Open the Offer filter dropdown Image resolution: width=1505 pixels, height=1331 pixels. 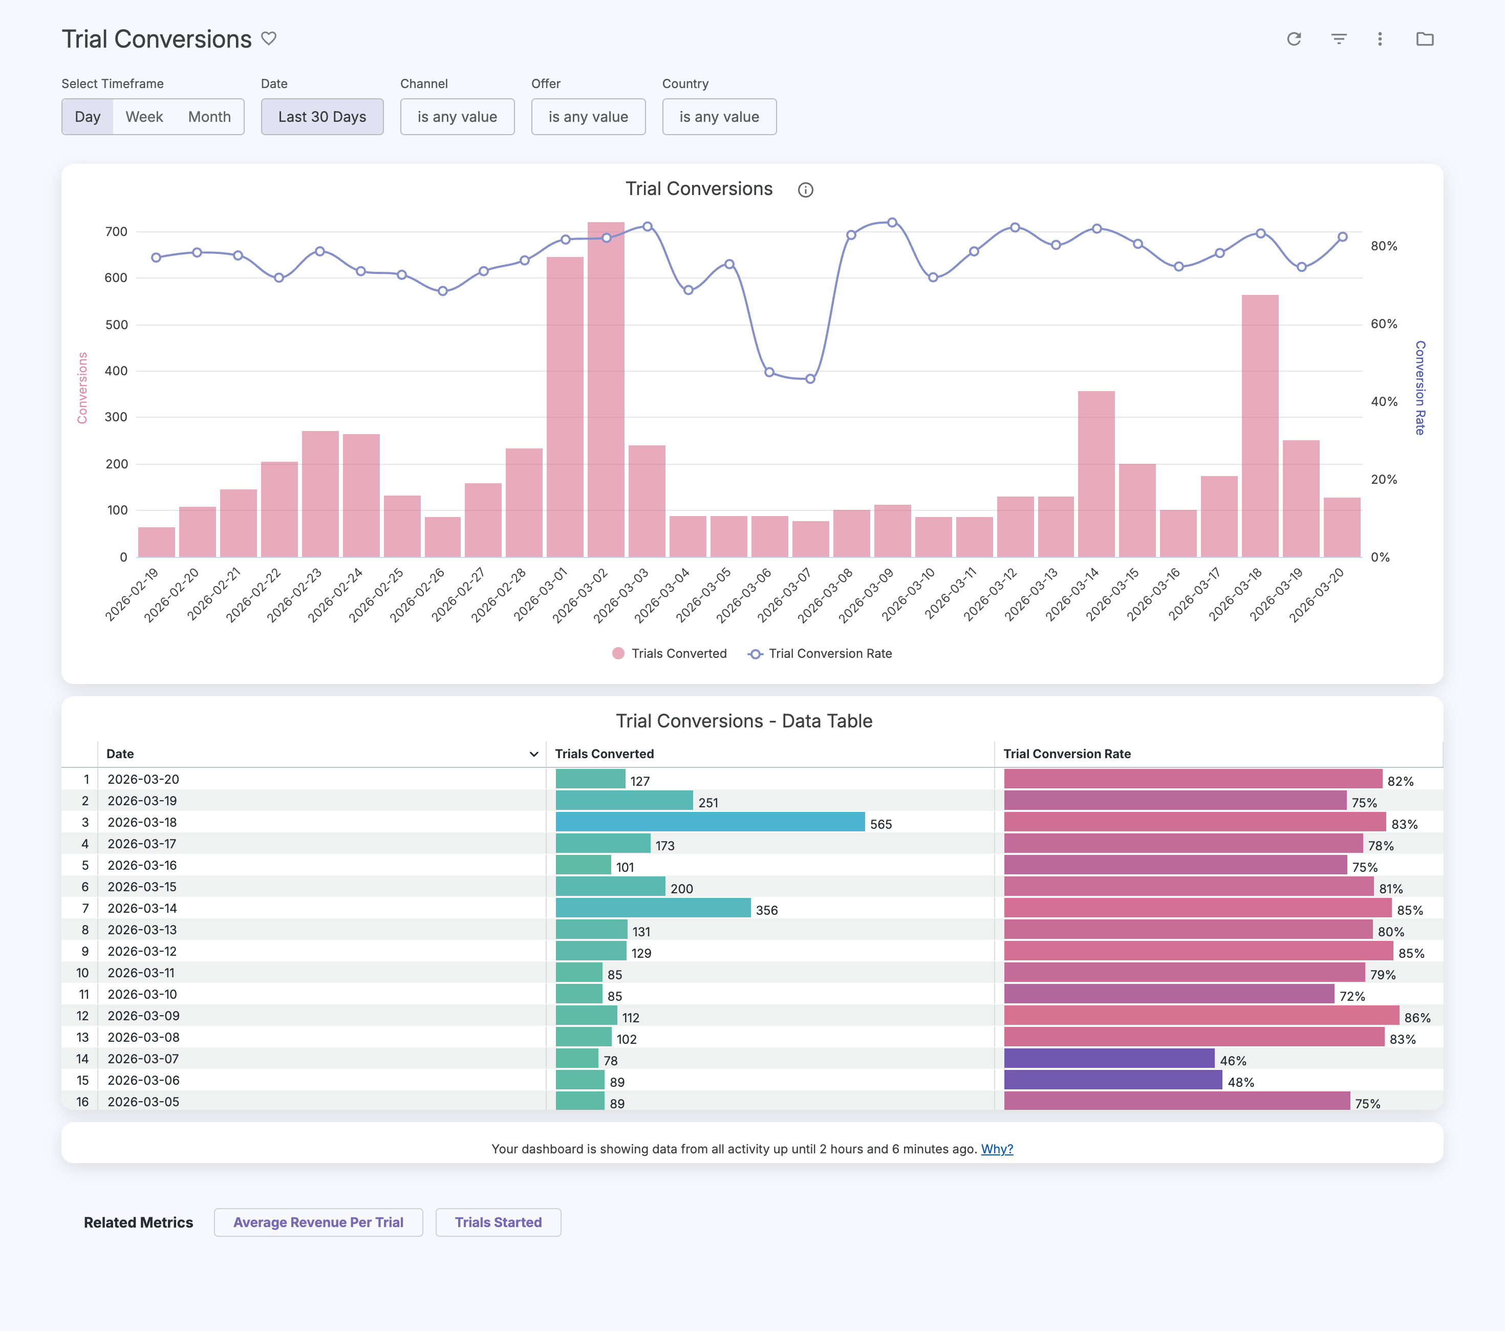588,116
